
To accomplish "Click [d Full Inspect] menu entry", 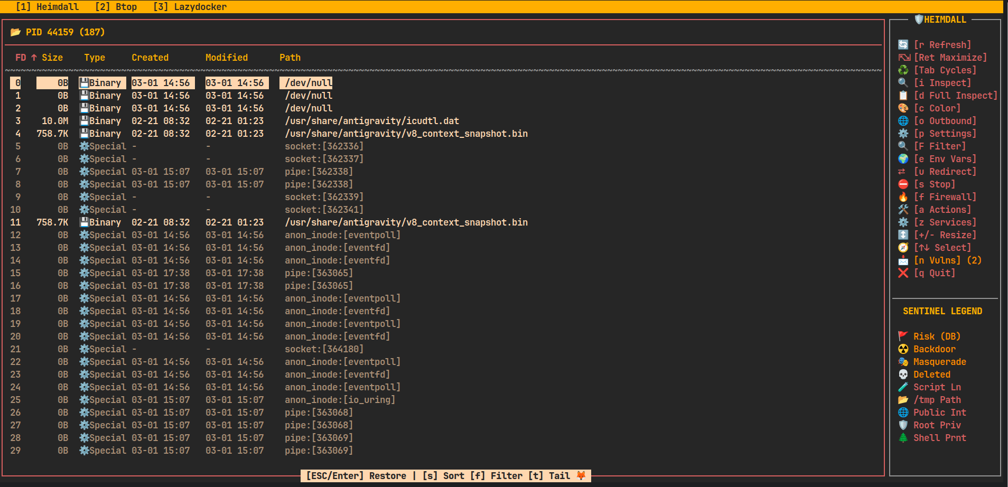I will click(956, 96).
